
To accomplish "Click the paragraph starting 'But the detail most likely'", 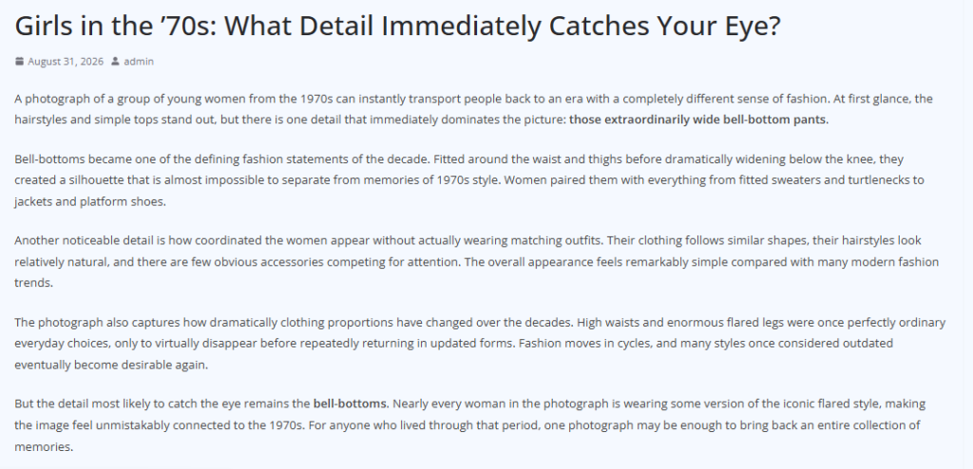I will tap(469, 425).
